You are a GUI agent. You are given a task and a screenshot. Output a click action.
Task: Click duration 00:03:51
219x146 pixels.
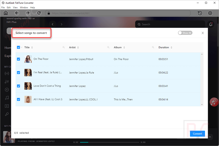tap(163, 59)
